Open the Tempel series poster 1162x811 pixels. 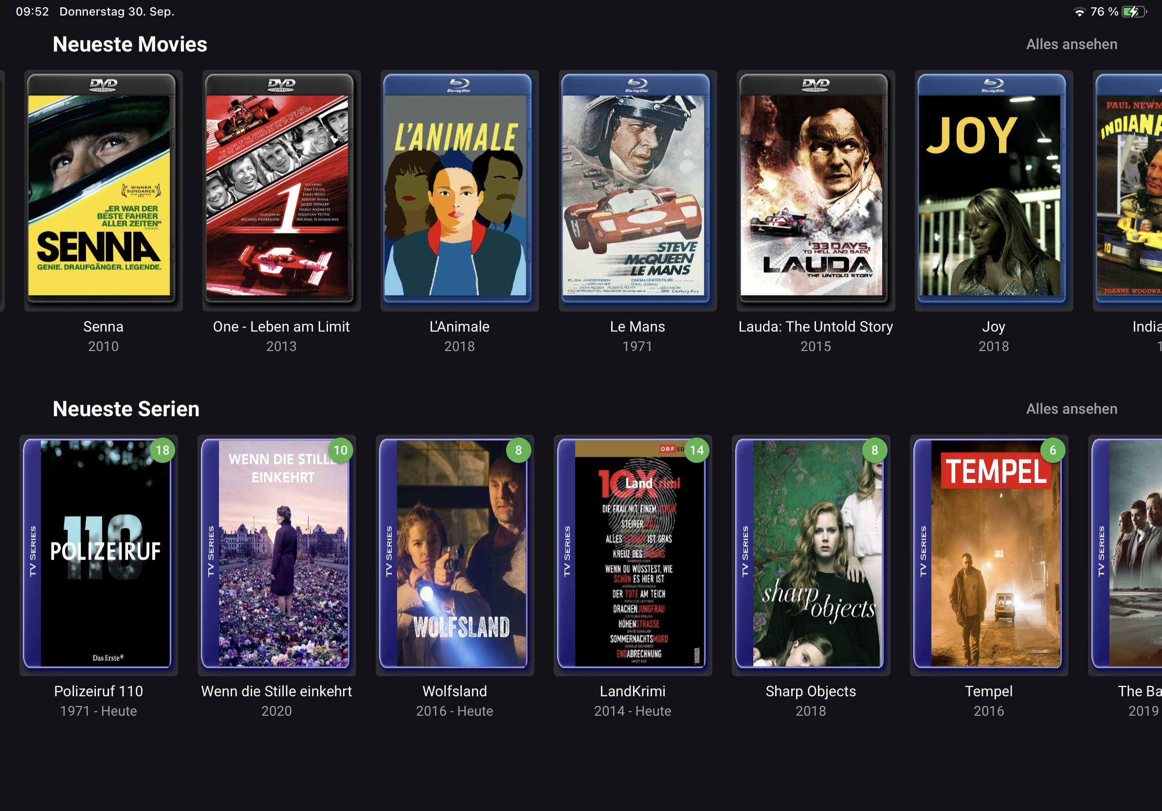click(x=989, y=555)
